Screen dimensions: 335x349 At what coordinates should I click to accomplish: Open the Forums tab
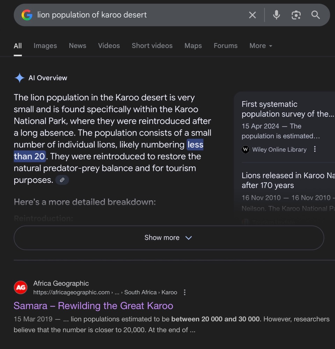(x=226, y=46)
